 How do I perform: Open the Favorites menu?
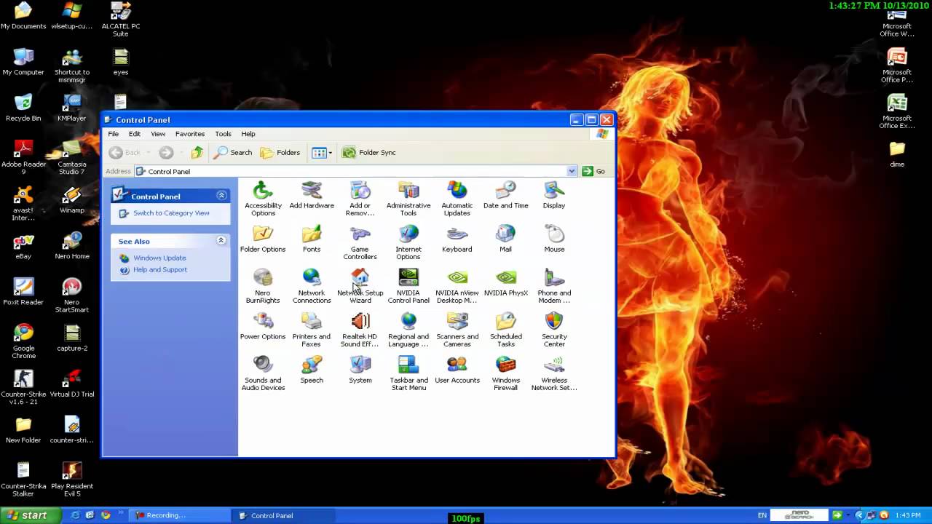click(190, 134)
